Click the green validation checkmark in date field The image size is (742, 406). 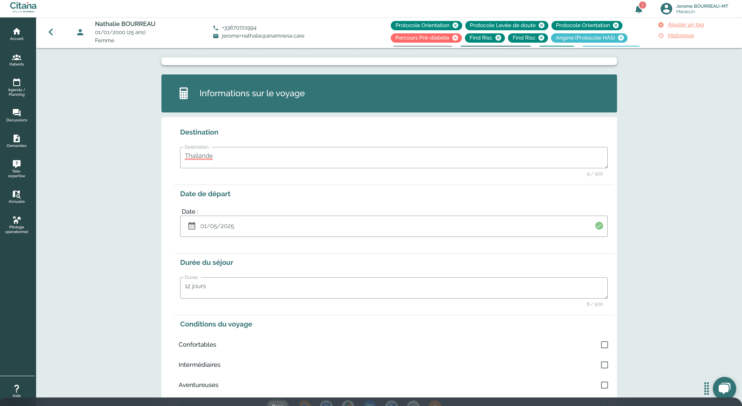click(599, 226)
